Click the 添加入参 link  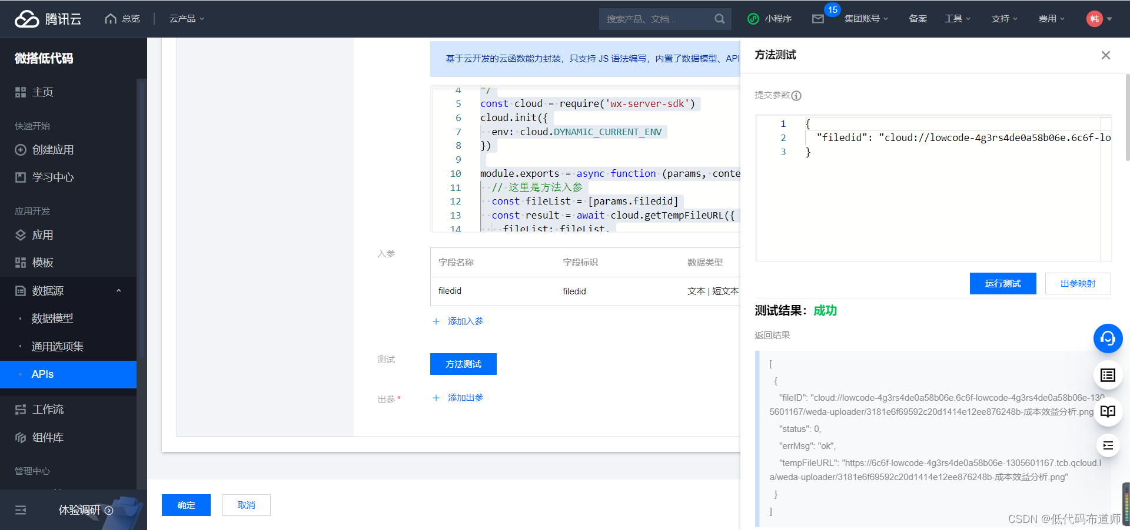[466, 321]
